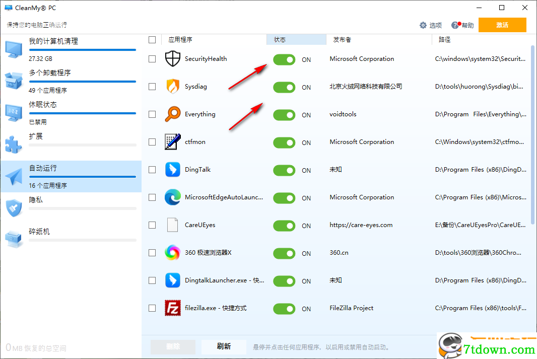This screenshot has width=537, height=359.
Task: Click the FileZilla app icon
Action: coord(173,308)
